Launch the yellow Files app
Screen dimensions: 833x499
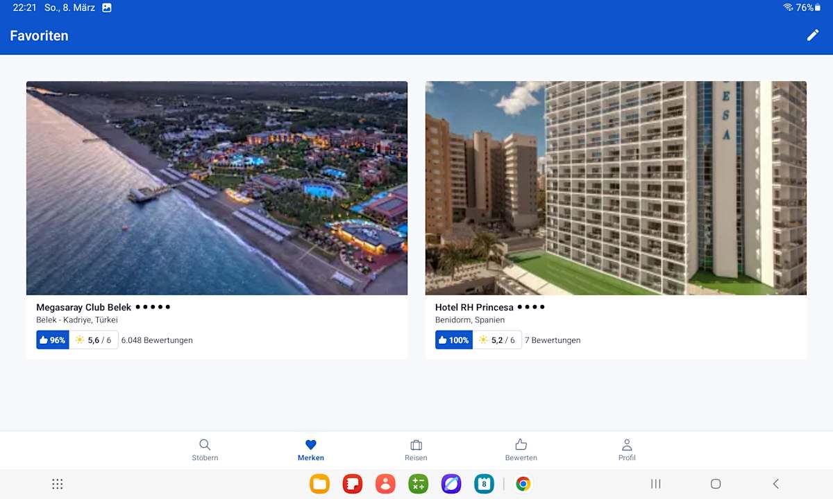[319, 484]
